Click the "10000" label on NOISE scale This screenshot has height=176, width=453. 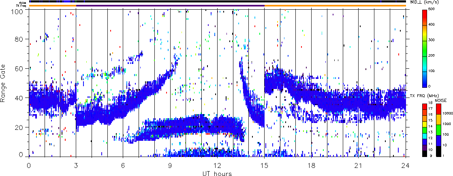tap(448, 114)
